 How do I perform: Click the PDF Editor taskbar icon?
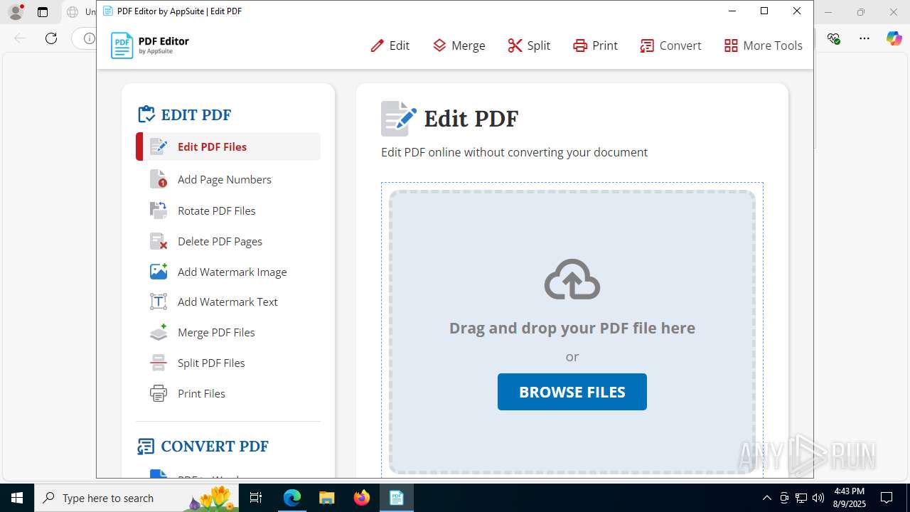pyautogui.click(x=396, y=498)
